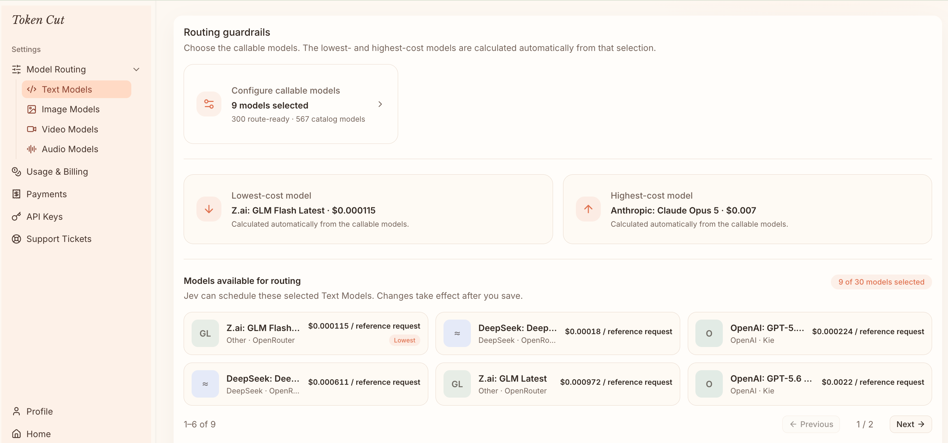Viewport: 948px width, 443px height.
Task: Select the OpenAI: GPT-5.6 model card
Action: click(809, 384)
